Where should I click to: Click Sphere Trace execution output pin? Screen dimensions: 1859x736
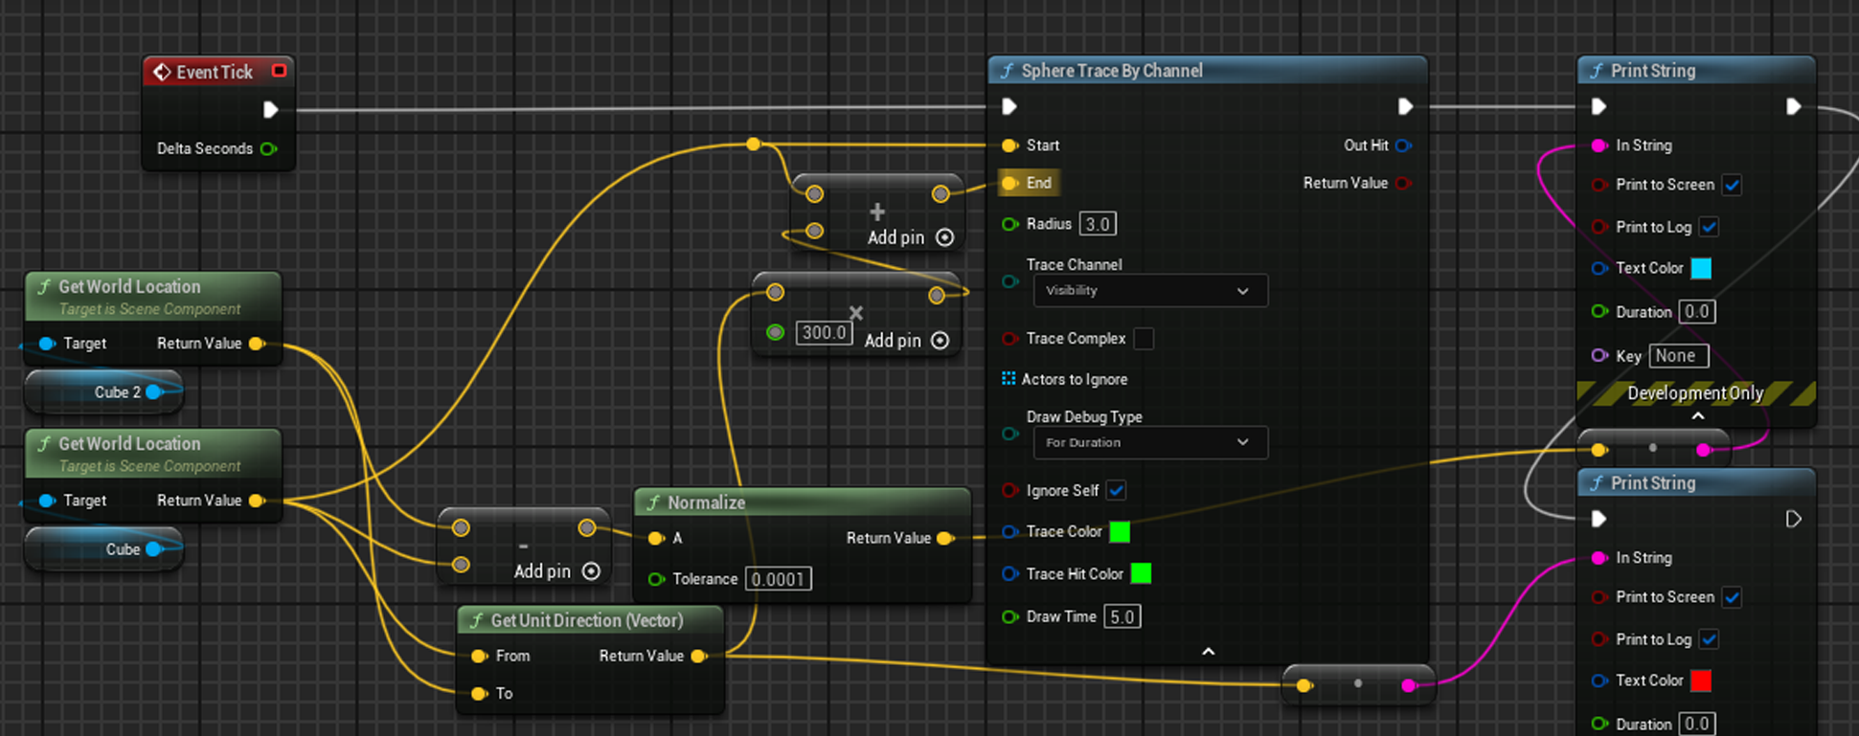pyautogui.click(x=1405, y=106)
